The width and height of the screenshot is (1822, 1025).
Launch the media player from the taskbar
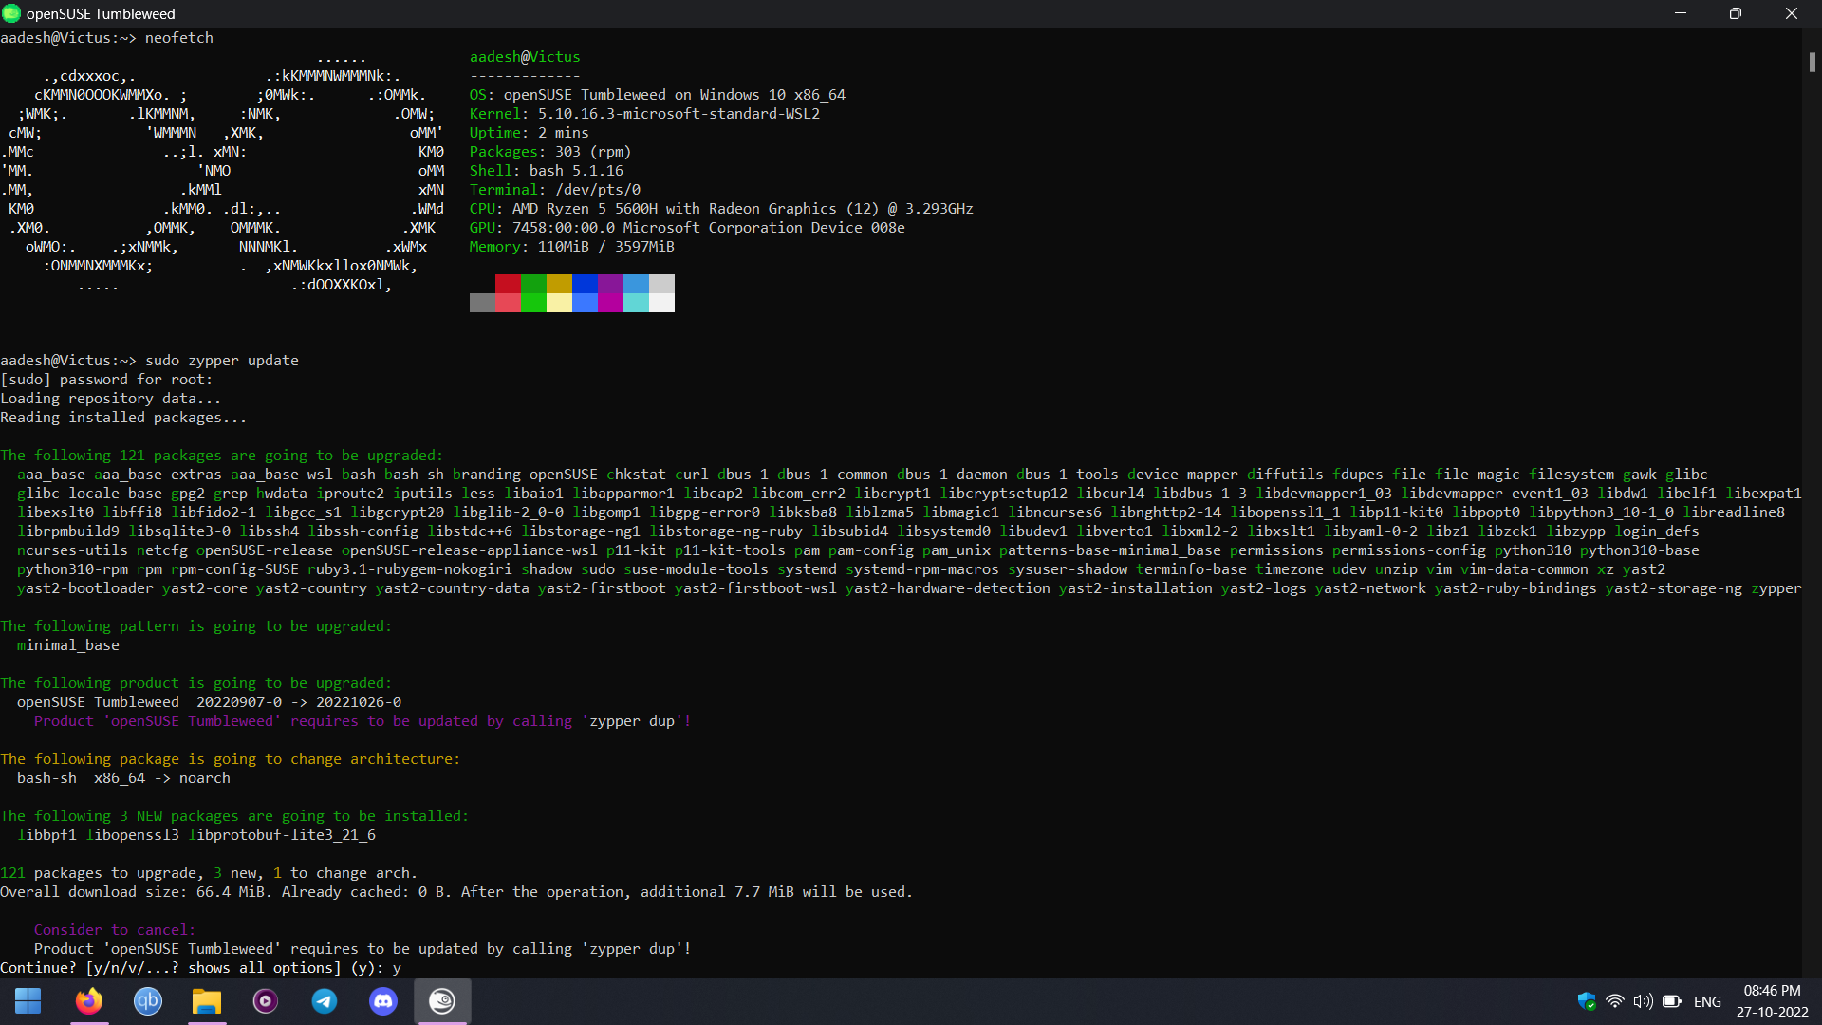tap(265, 1001)
